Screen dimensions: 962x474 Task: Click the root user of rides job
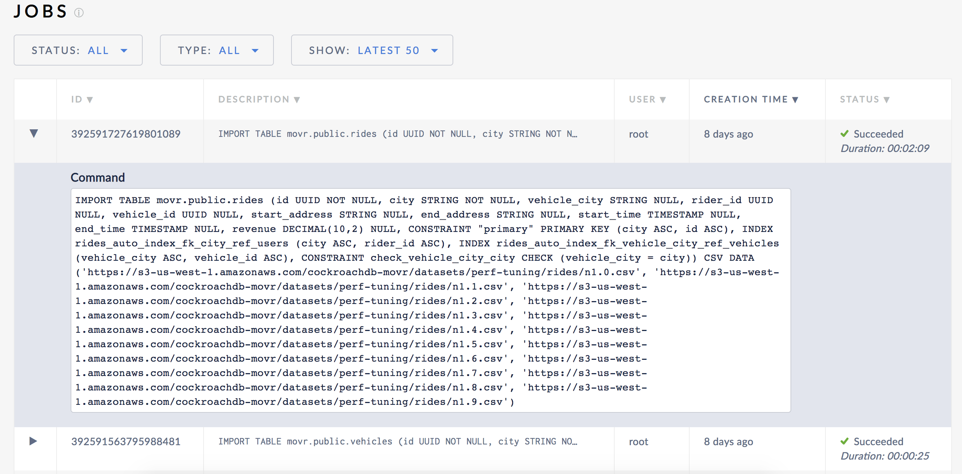(x=638, y=134)
